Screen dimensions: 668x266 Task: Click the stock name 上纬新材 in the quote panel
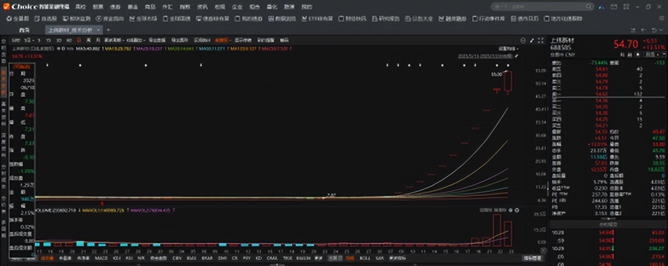pyautogui.click(x=562, y=41)
